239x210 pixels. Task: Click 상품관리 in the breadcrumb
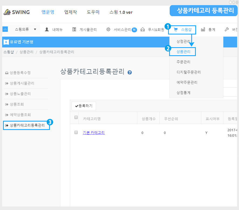click(26, 52)
